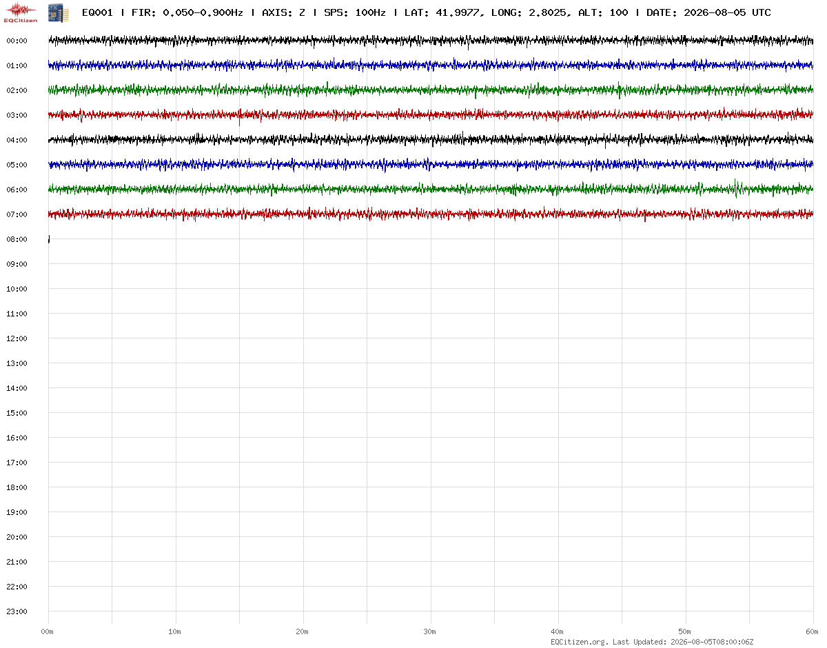Click the green 02:00 seismic trace
This screenshot has width=827, height=648.
[431, 90]
